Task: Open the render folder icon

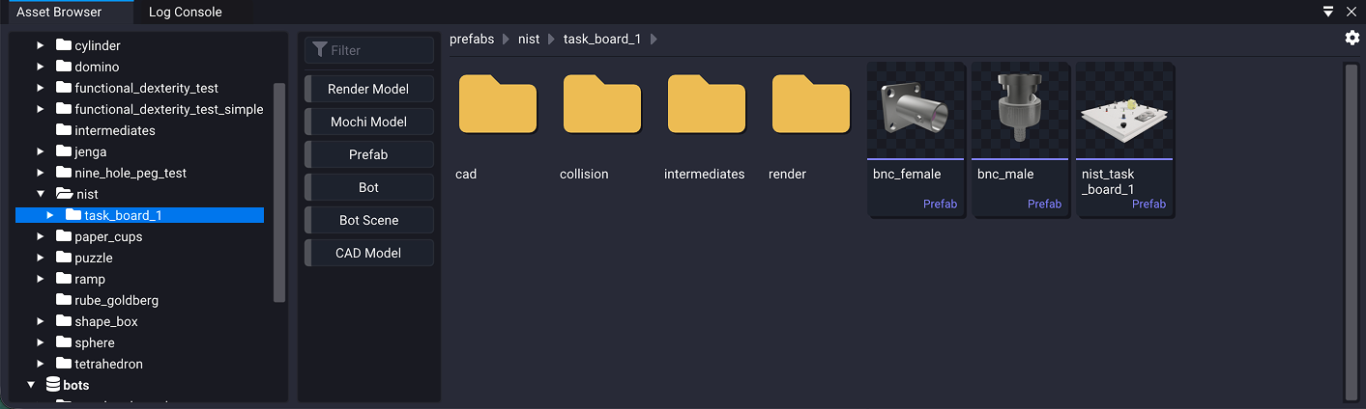Action: pos(811,103)
